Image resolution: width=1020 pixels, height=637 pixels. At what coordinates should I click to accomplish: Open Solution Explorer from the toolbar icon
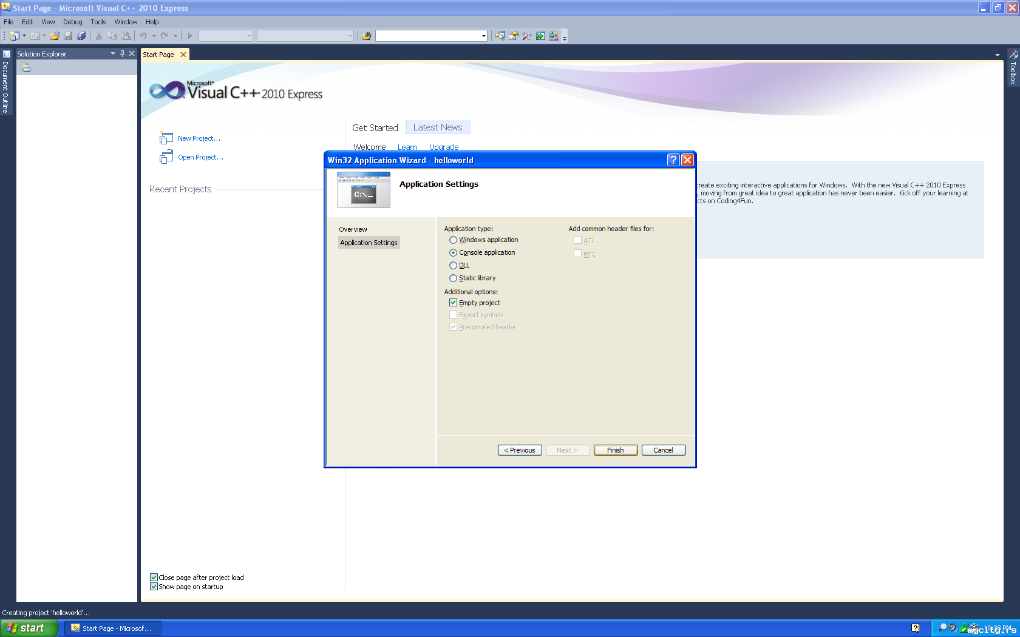[500, 36]
